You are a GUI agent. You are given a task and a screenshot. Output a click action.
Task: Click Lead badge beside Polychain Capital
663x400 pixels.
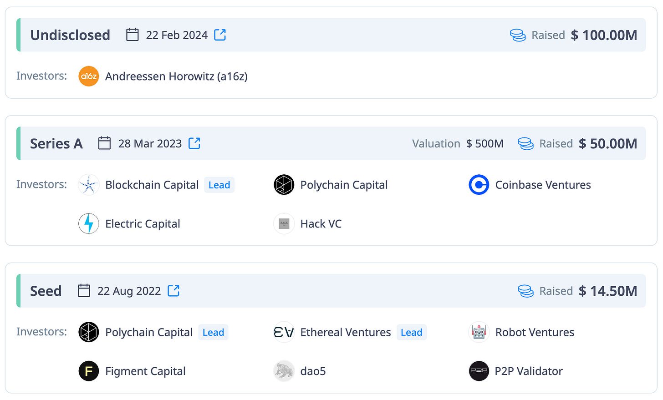point(213,332)
